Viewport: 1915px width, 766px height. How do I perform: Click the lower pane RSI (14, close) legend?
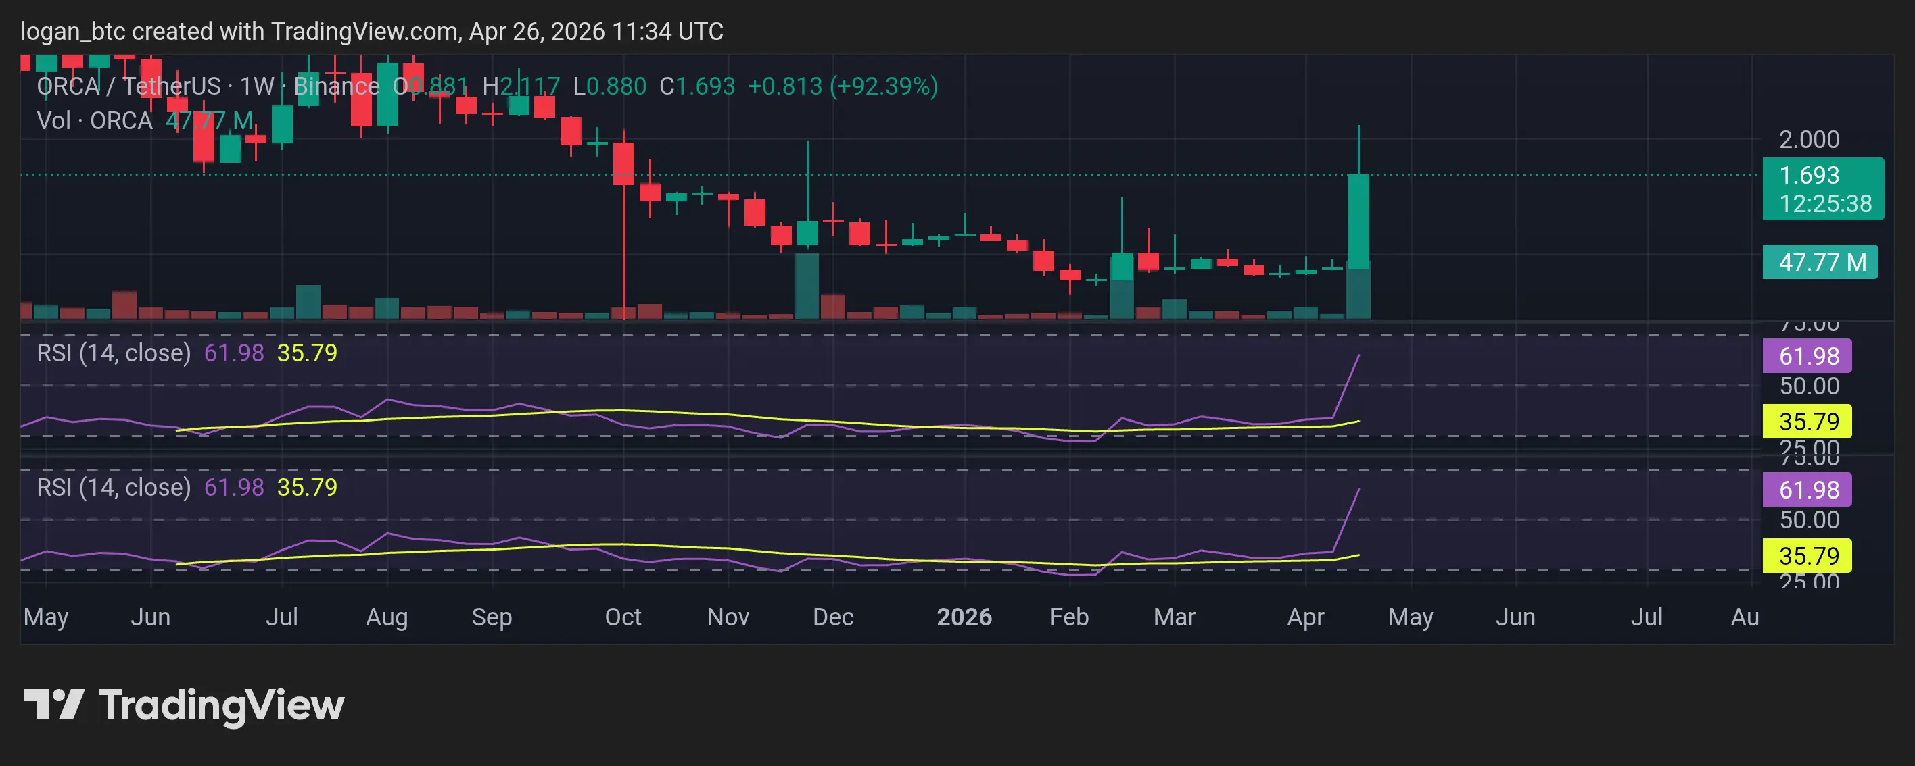coord(114,488)
